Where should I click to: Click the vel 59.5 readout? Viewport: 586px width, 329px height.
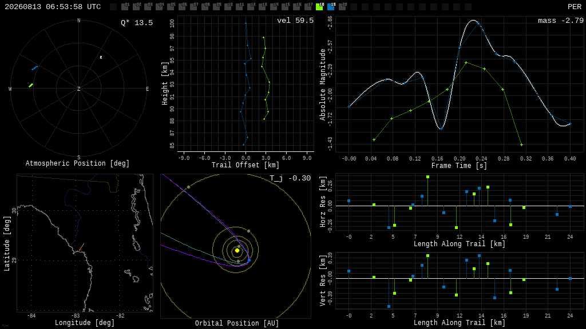(x=295, y=21)
